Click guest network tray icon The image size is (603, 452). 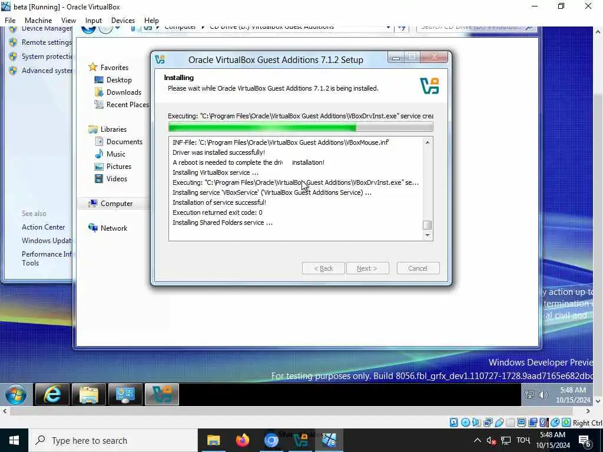[529, 394]
